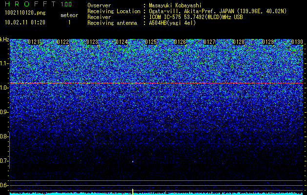Viewport: 307px width, 195px height.
Task: Click the 0.6 frequency axis label
Action: click(x=4, y=185)
